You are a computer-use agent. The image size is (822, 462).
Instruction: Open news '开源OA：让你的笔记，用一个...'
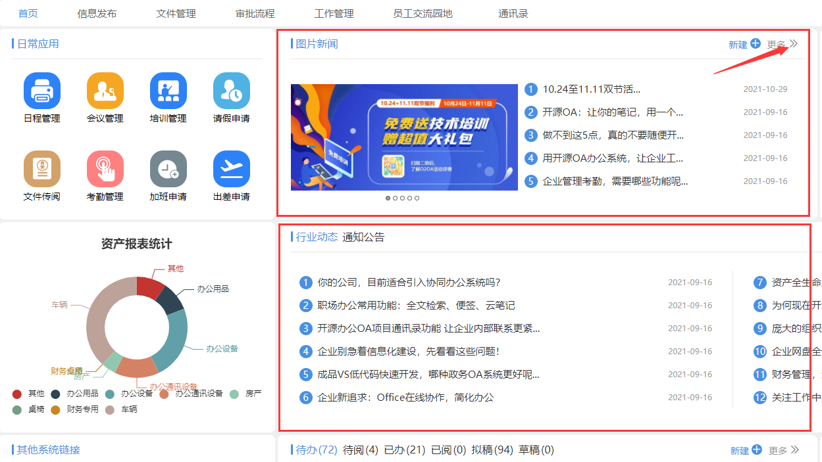pyautogui.click(x=613, y=112)
